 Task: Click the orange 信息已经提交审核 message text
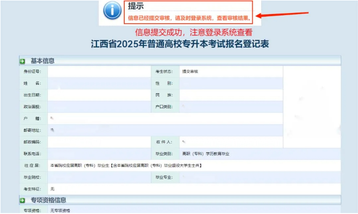click(189, 19)
